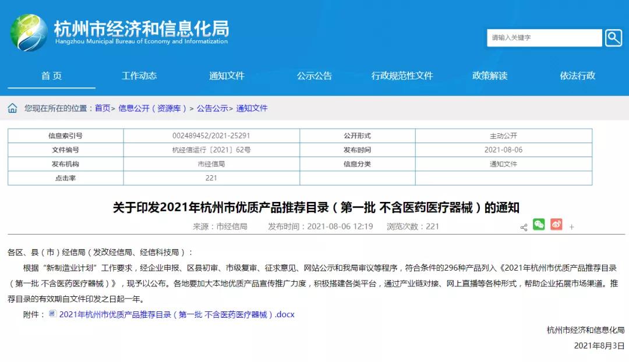Open the generic share icon
This screenshot has width=629, height=362.
tap(524, 226)
